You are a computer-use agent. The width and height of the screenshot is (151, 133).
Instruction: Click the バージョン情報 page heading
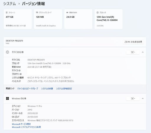pos(33,4)
